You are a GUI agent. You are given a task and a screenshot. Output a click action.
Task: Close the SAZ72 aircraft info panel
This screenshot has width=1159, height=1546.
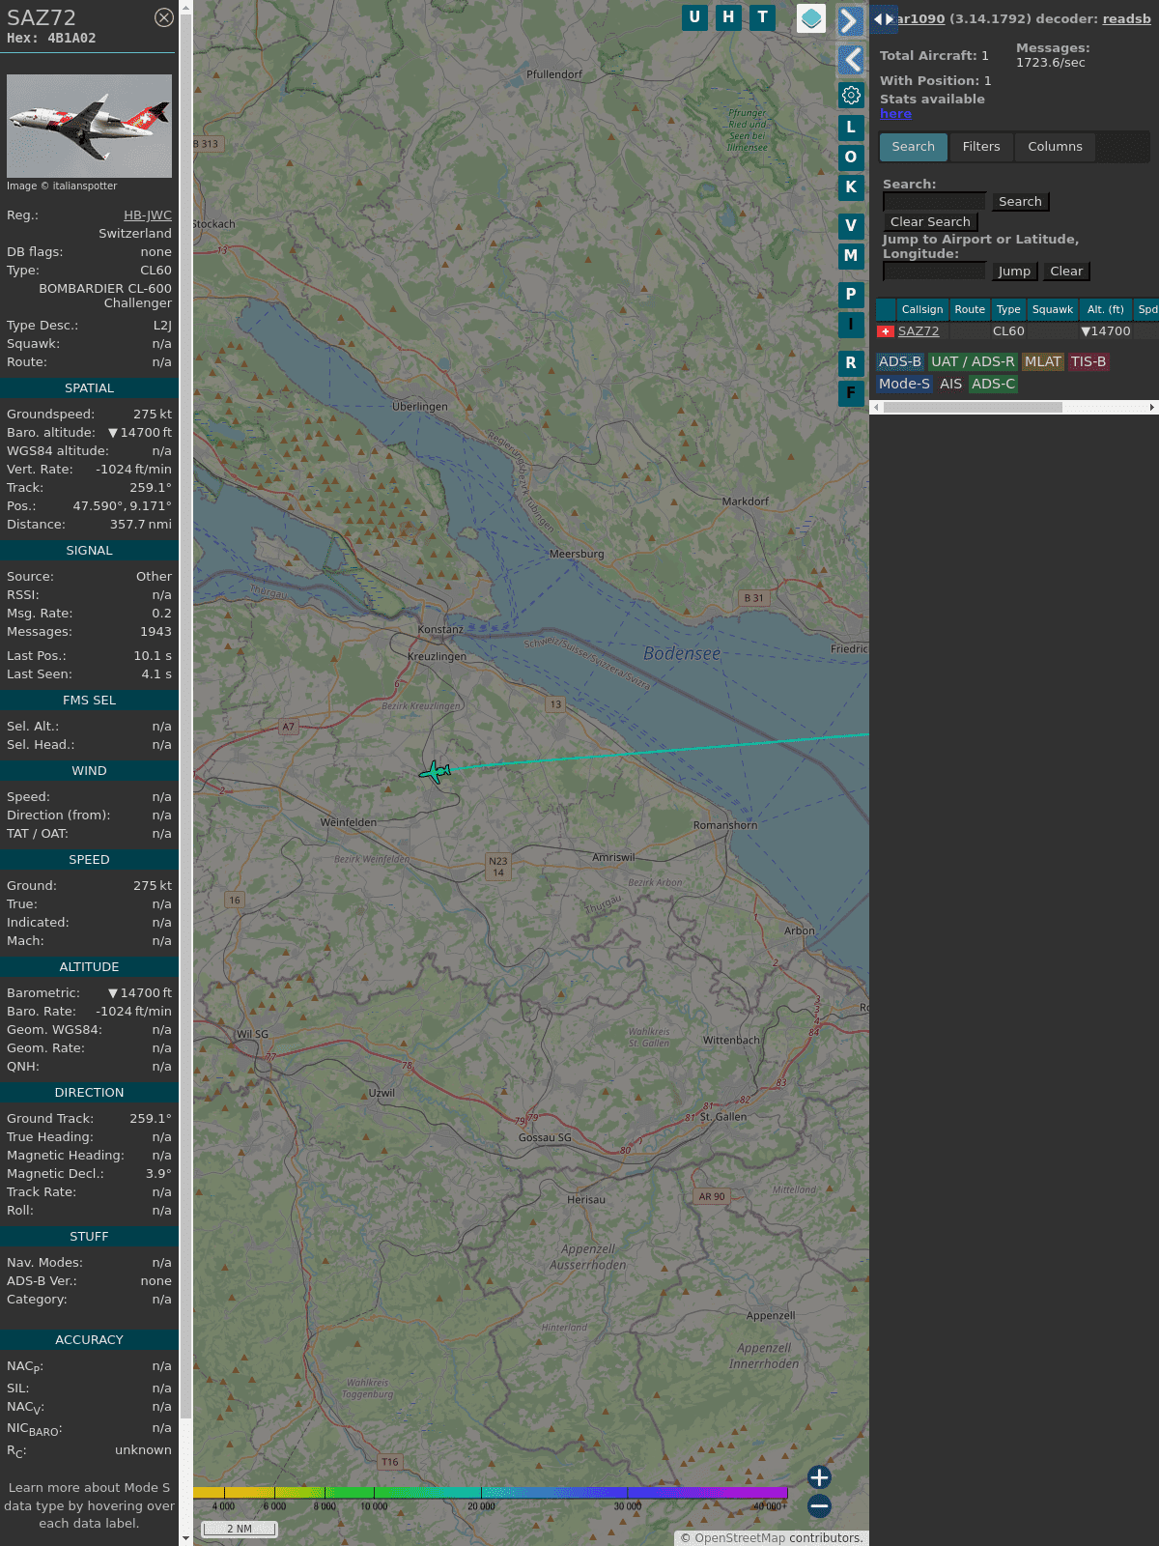164,17
